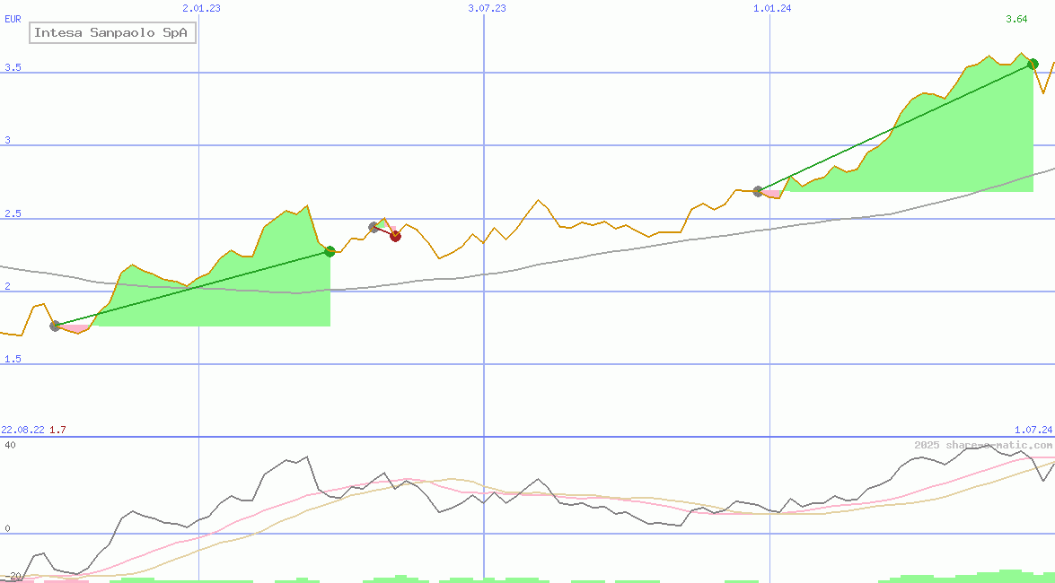Click the gray entry marker before red dot

374,227
